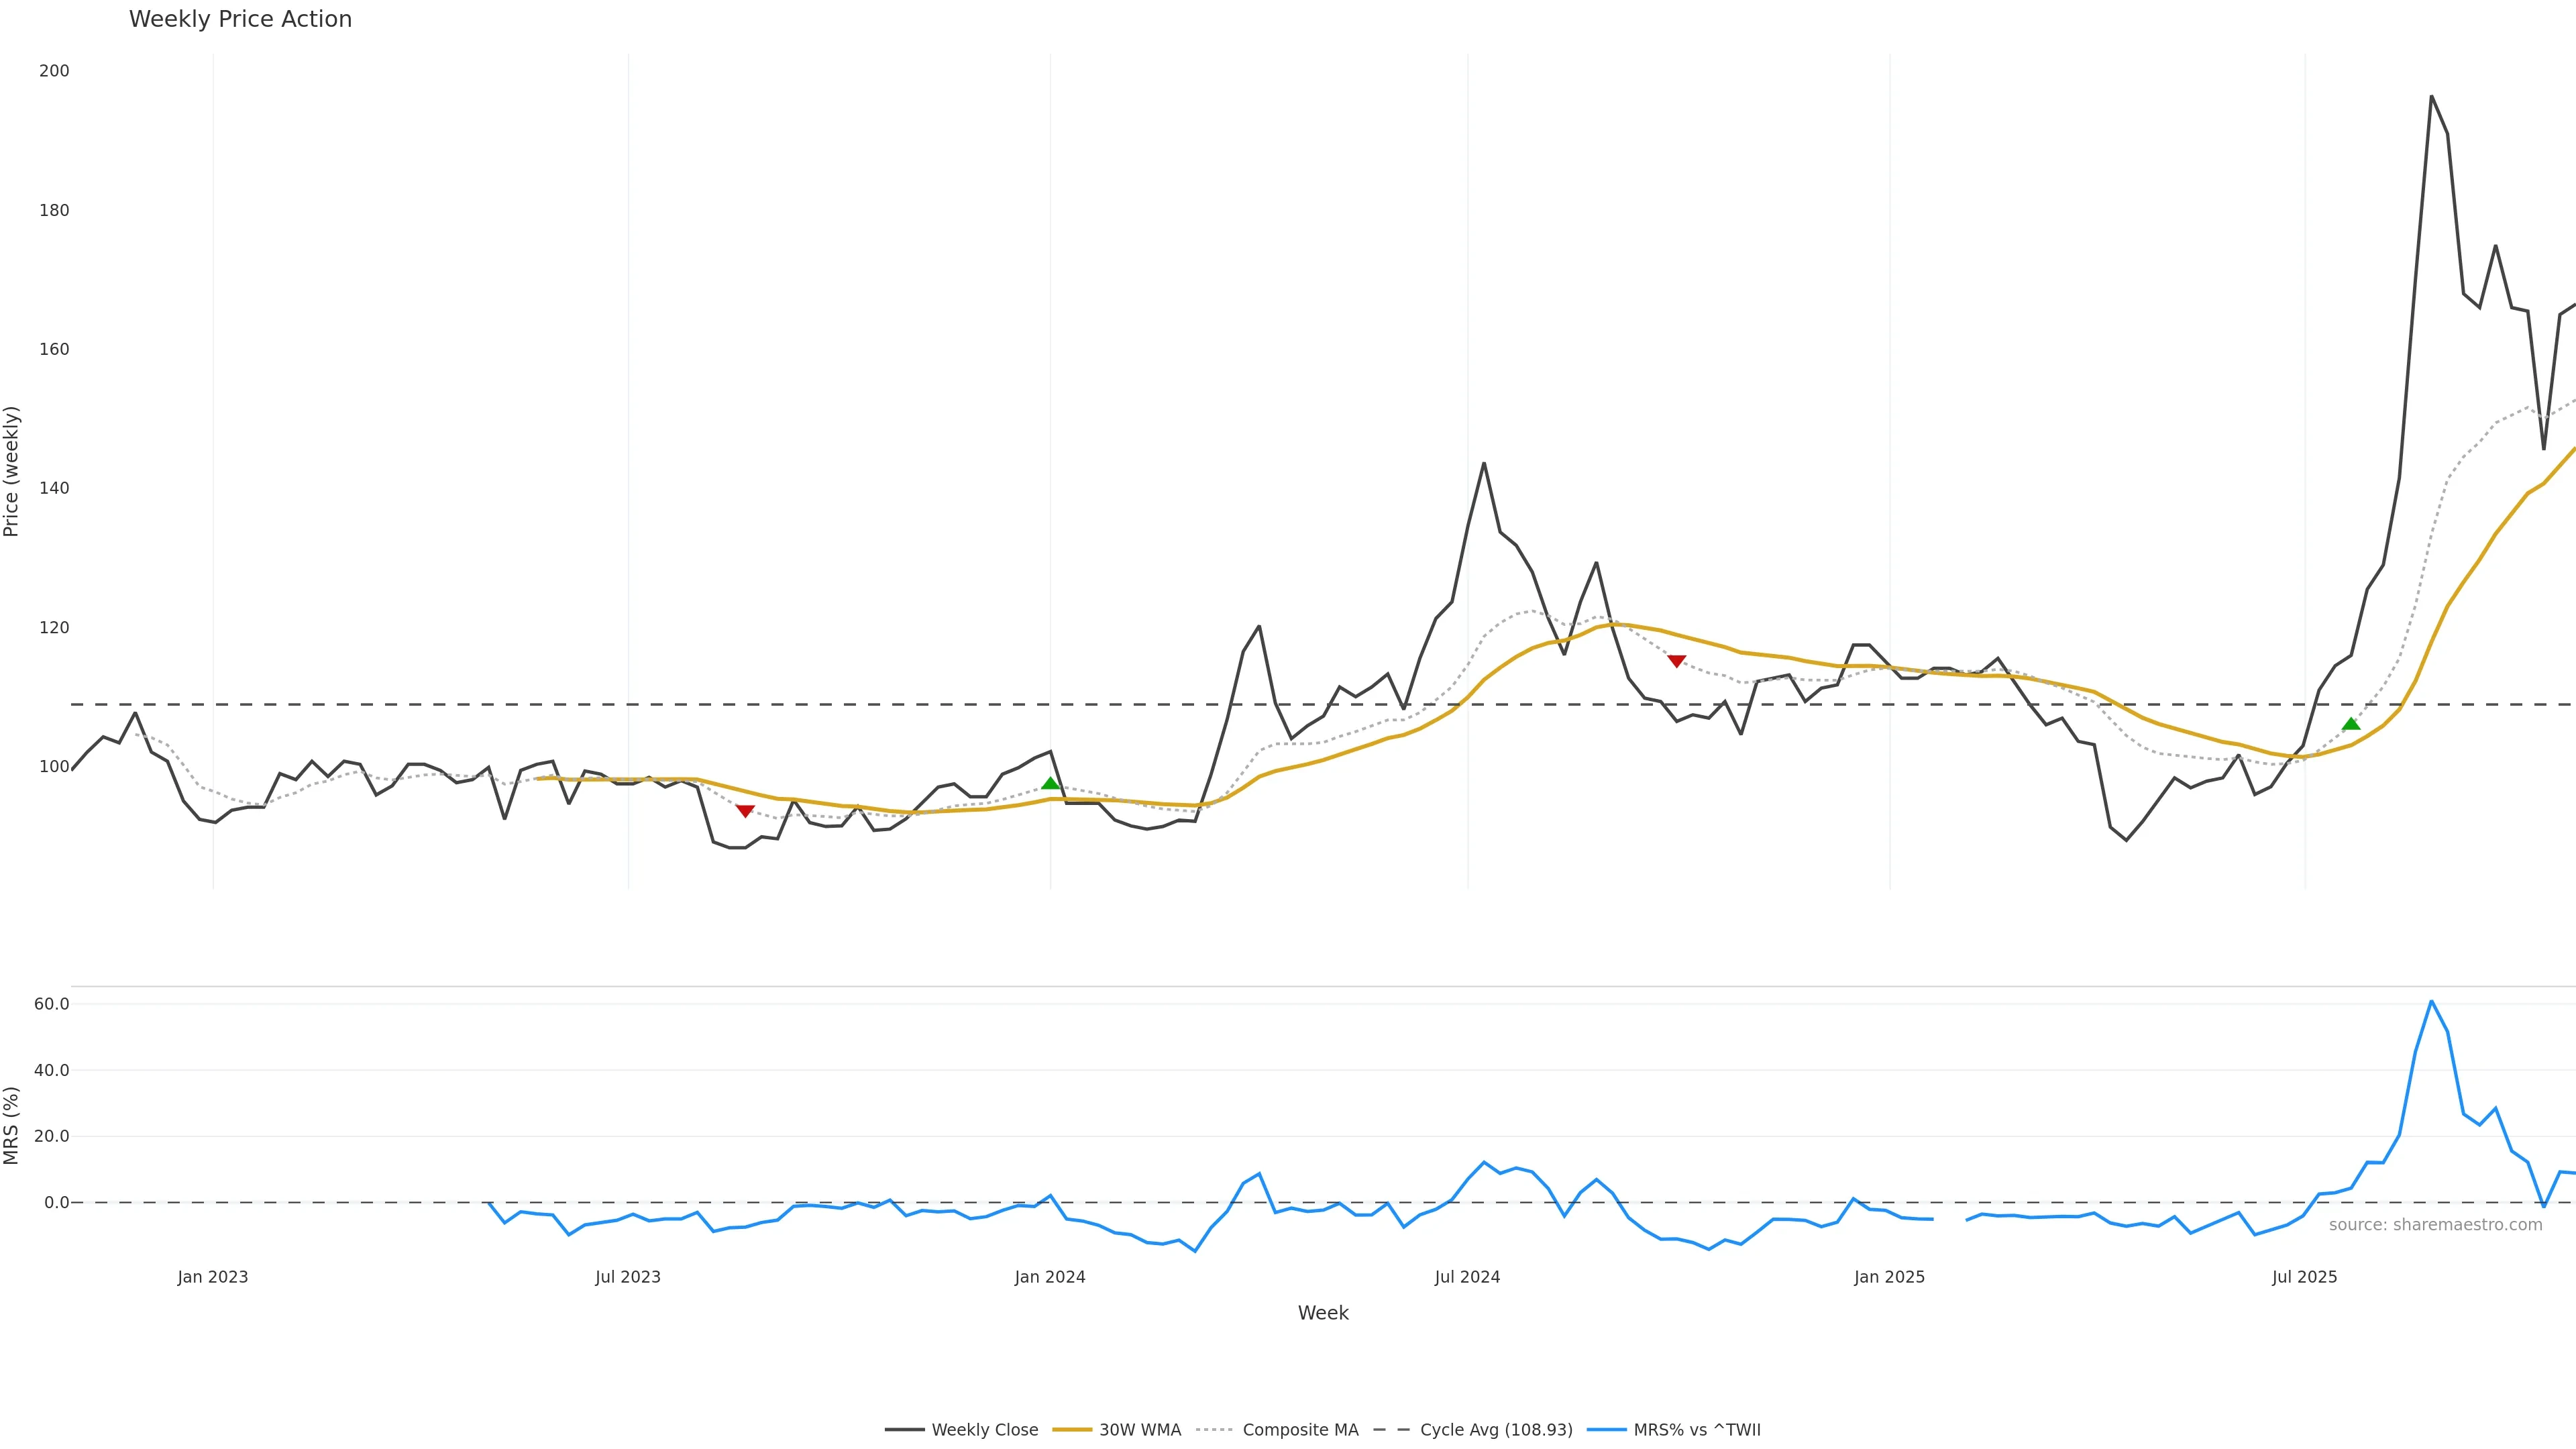Click the dotted line sample for Composite MA
2576x1449 pixels.
point(1214,1430)
